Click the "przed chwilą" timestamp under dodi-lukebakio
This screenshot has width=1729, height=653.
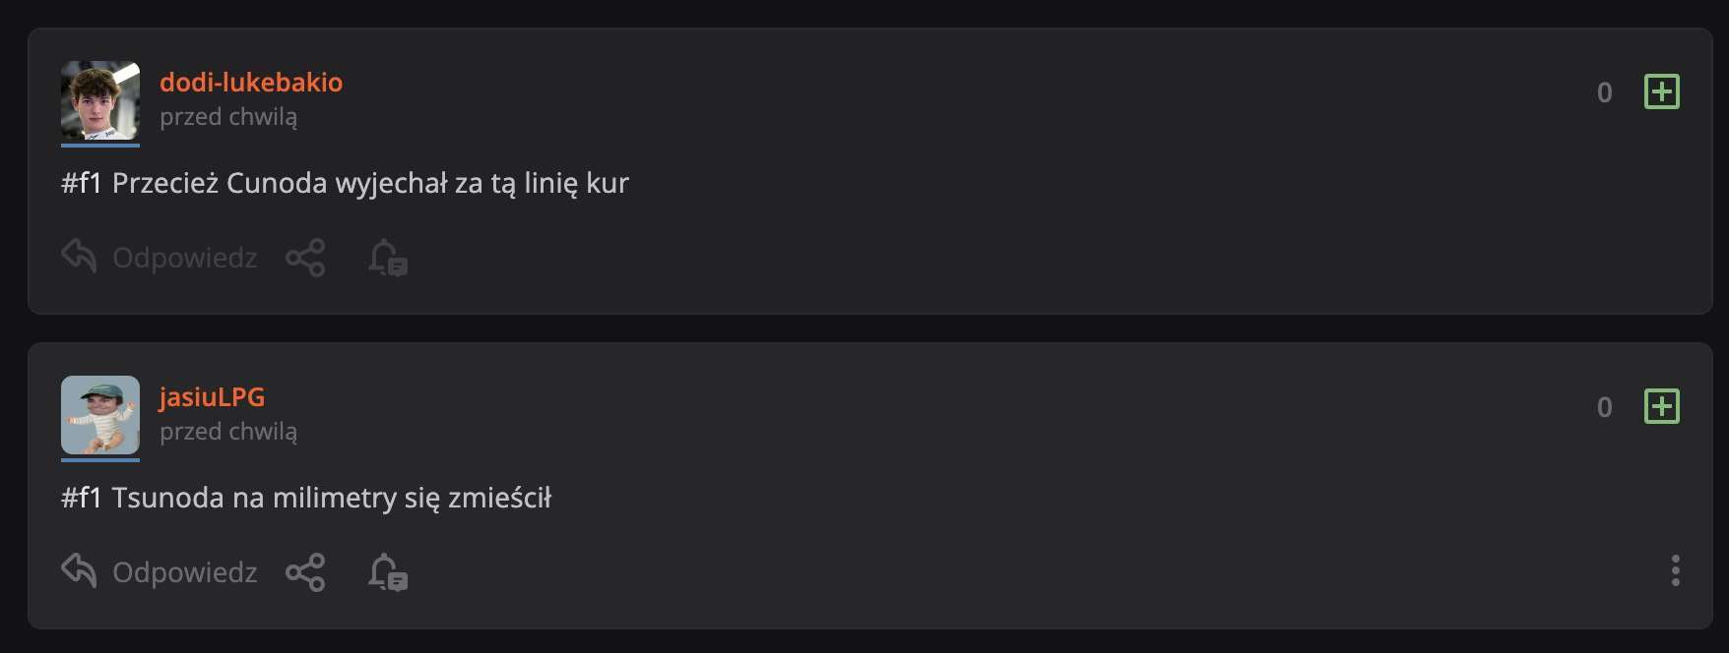[228, 117]
